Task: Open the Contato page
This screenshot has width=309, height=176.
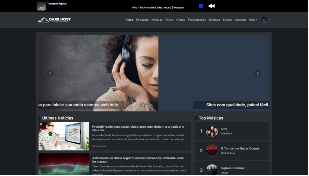Action: point(240,20)
